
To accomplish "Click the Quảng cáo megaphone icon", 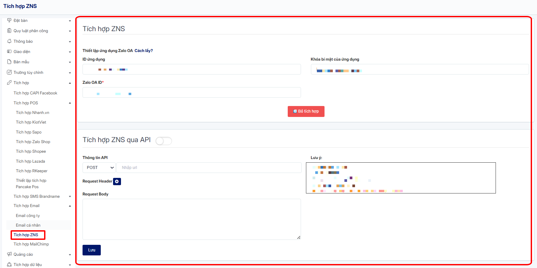I will tap(9, 254).
